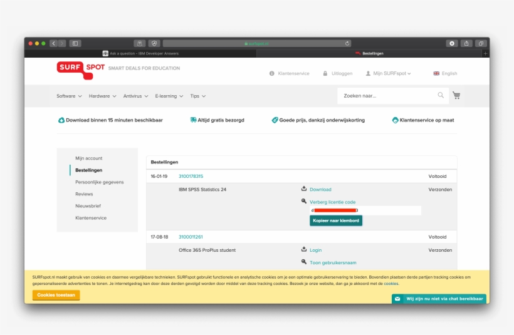Reveal username with Toon gebruikersnaam
Viewport: 514px width, 335px height.
333,262
